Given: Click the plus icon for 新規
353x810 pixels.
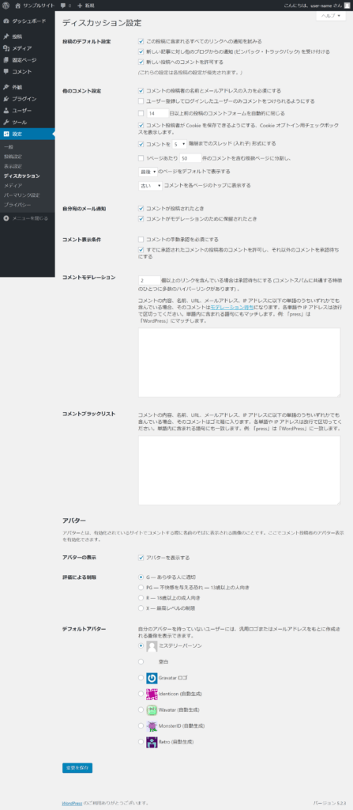Looking at the screenshot, I should tap(80, 6).
